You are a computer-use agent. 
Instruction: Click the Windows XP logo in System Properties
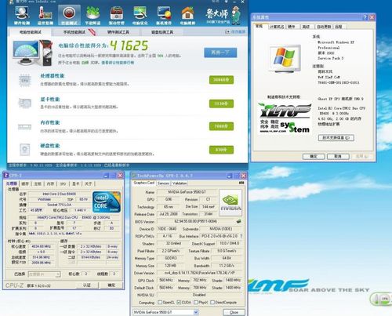(x=285, y=59)
